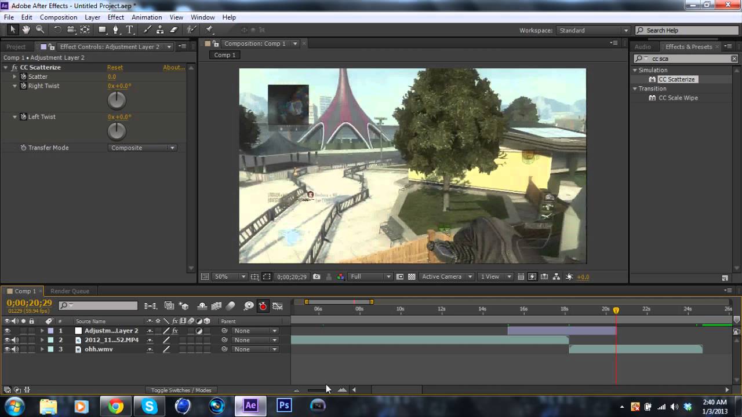Open the Workspace Standard dropdown
The height and width of the screenshot is (417, 742).
(x=593, y=30)
